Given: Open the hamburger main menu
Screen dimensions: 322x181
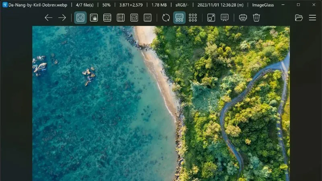Looking at the screenshot, I should point(312,18).
